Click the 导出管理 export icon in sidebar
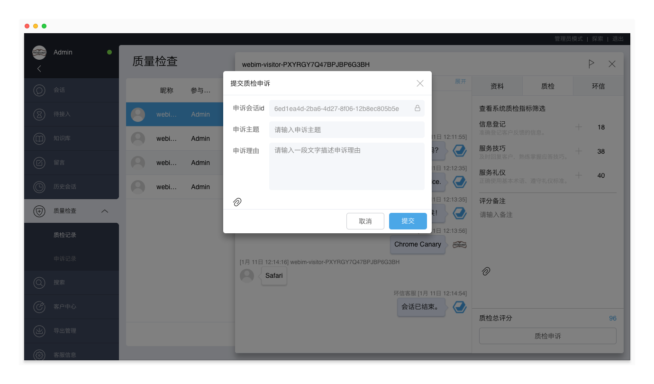The image size is (654, 384). point(39,331)
